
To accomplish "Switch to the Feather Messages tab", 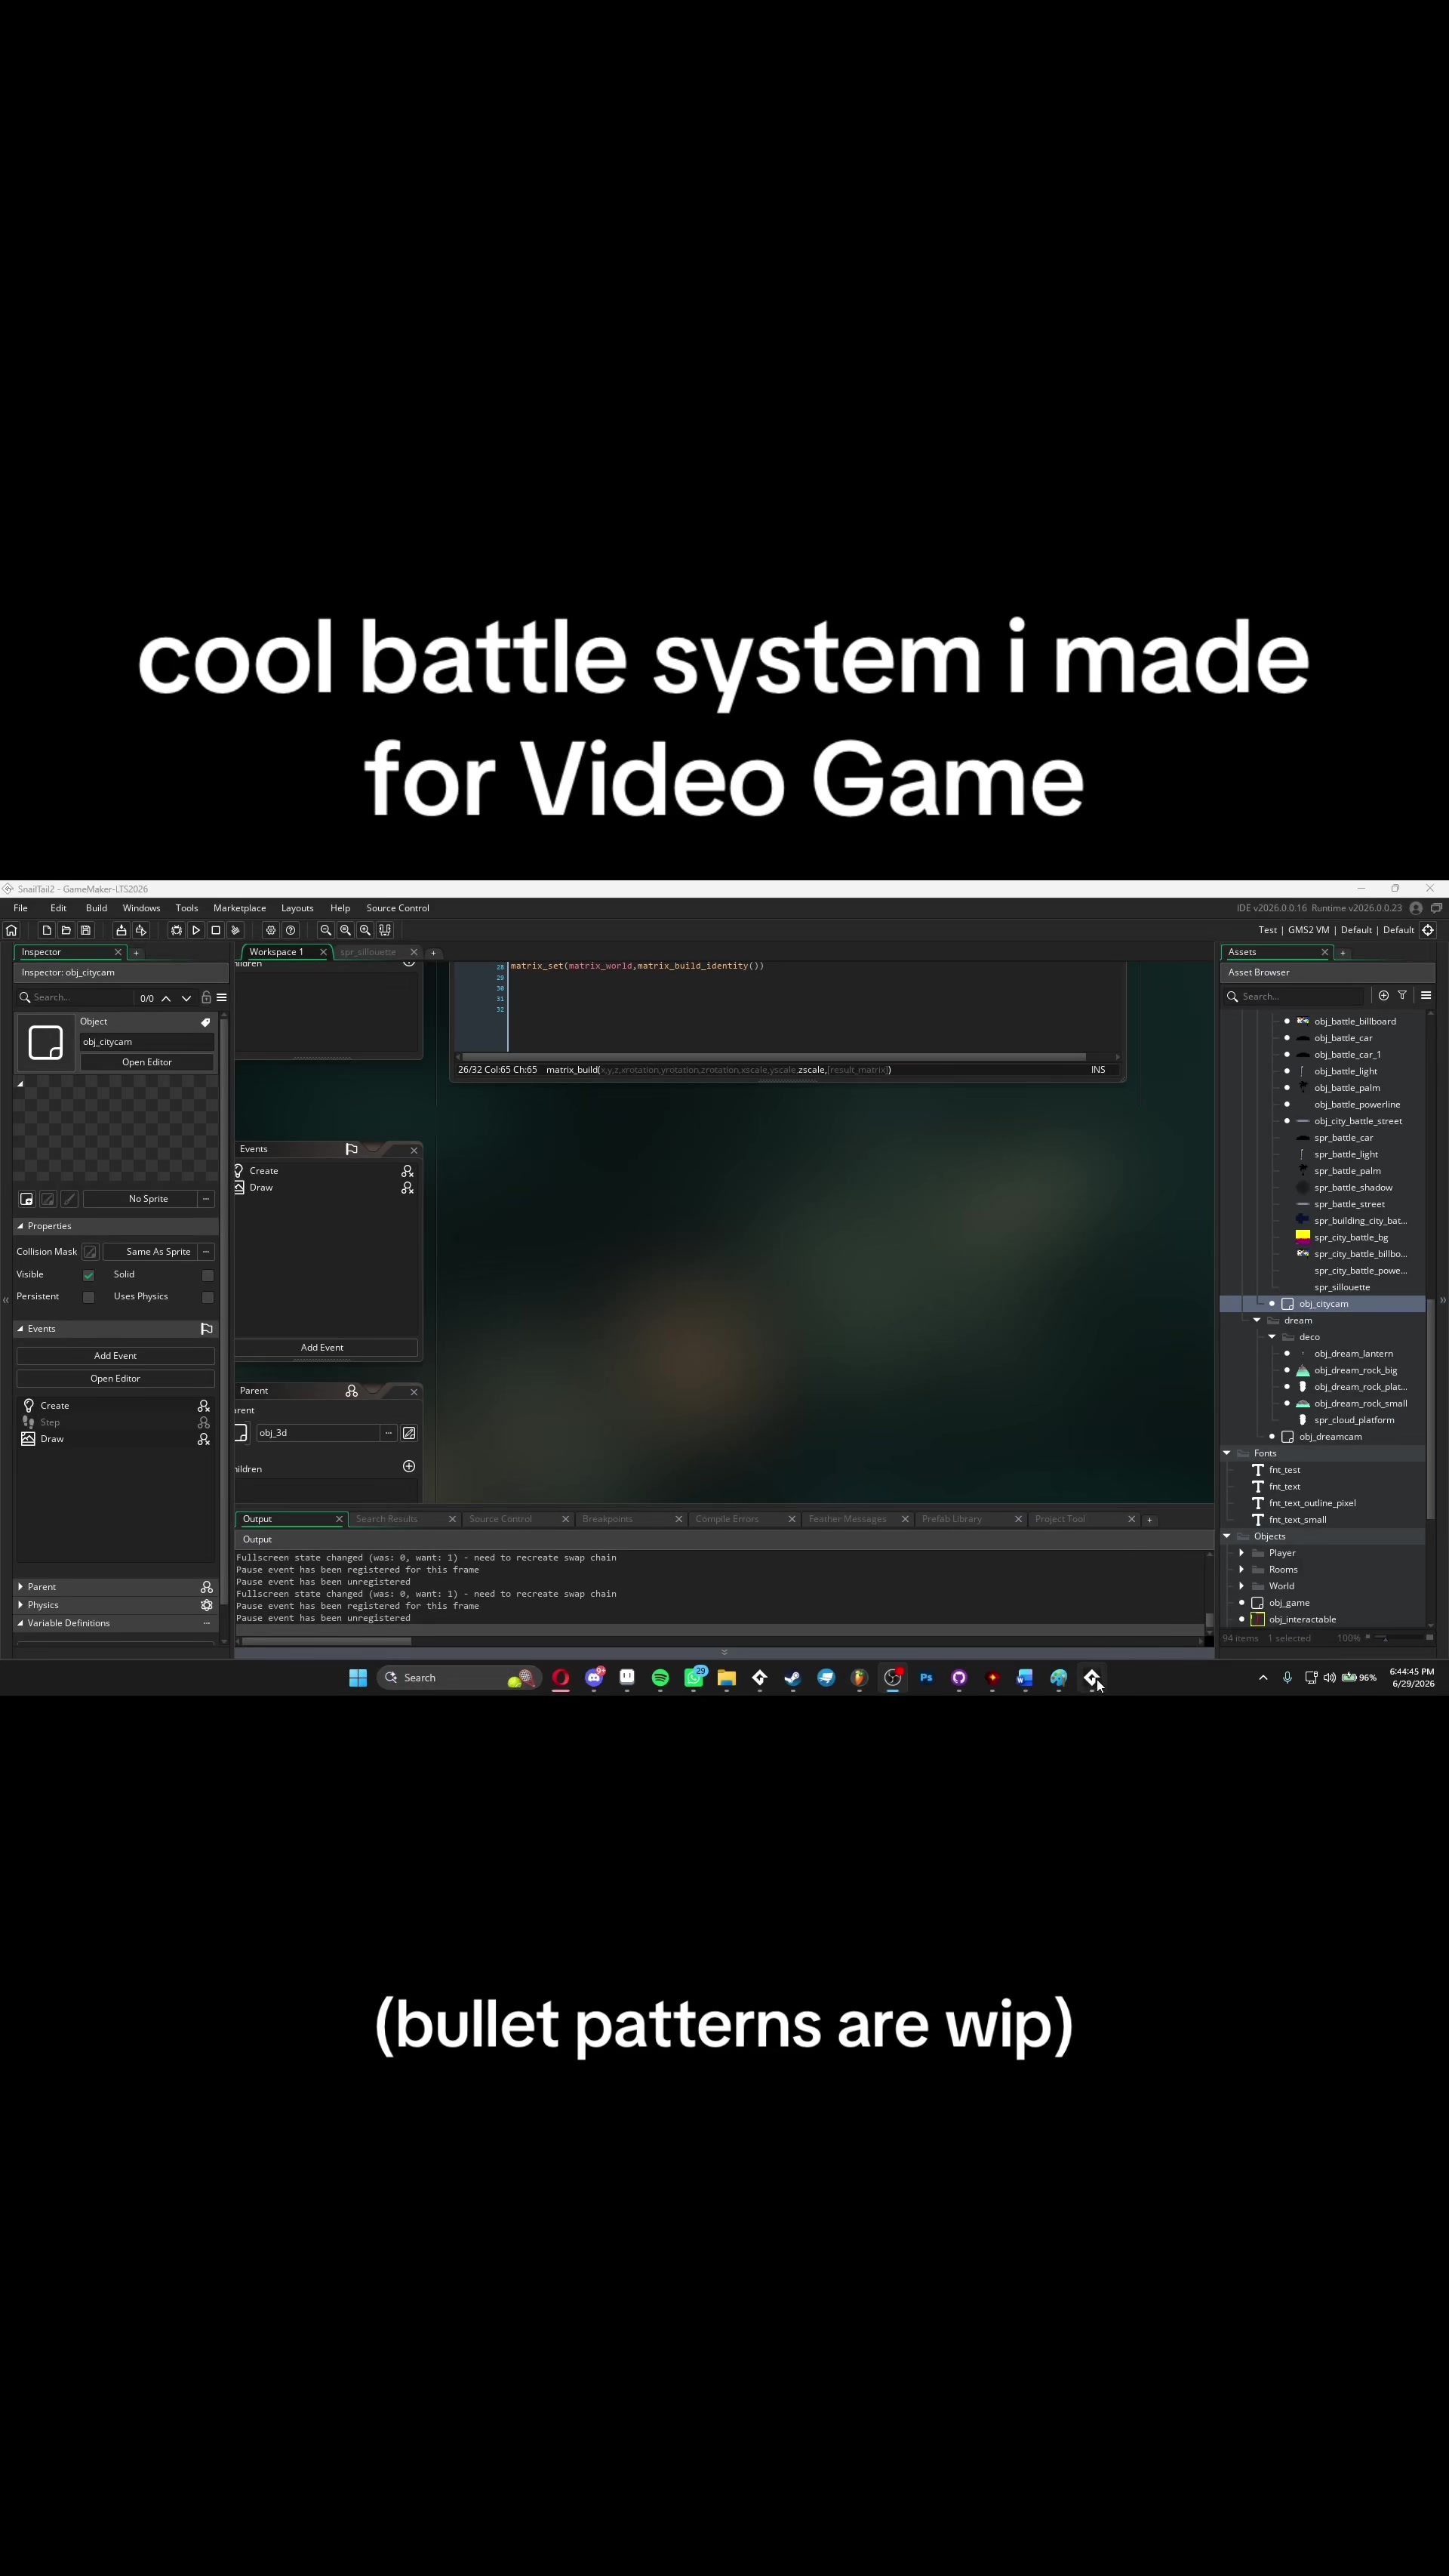I will coord(848,1519).
